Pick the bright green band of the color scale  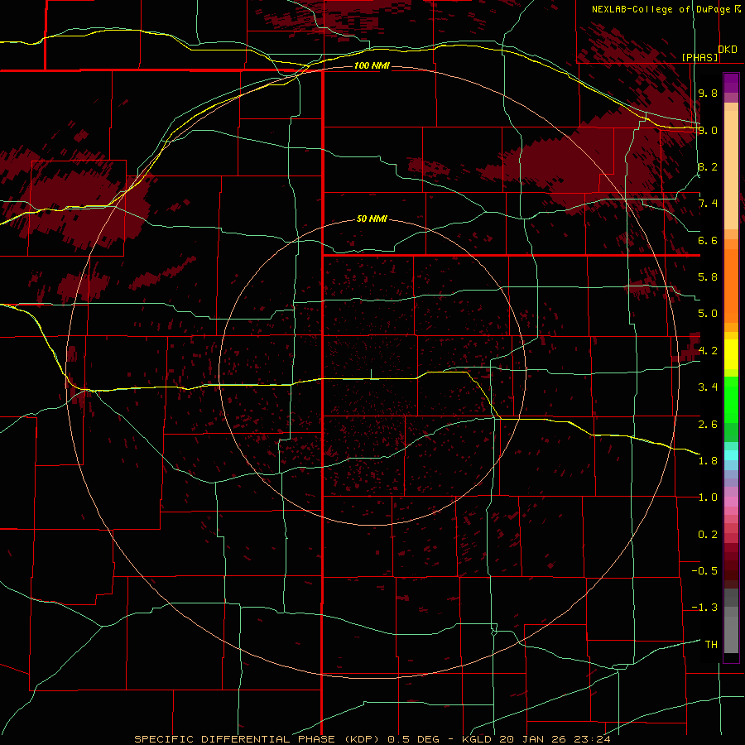click(731, 400)
